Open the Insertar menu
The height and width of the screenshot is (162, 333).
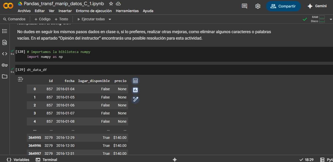point(65,11)
